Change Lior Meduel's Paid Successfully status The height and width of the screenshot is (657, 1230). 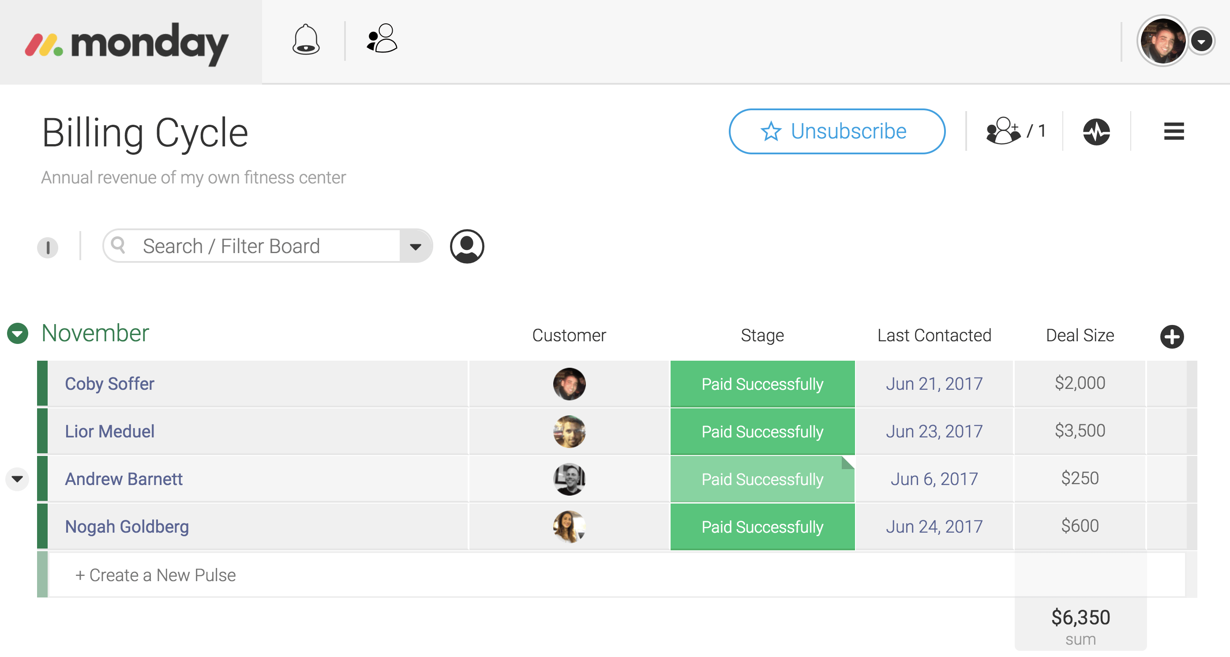(762, 431)
